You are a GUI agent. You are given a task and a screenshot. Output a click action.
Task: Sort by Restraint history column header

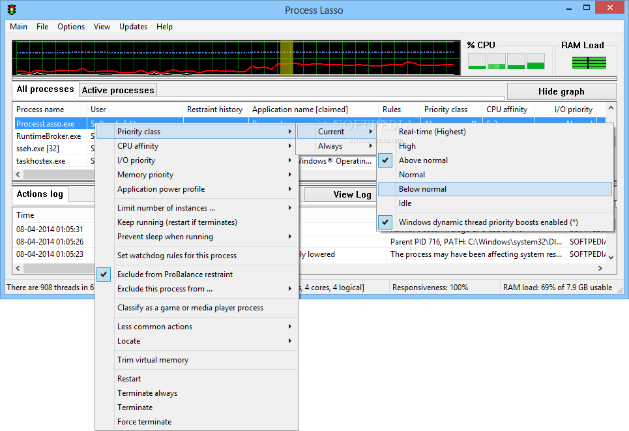[x=215, y=109]
